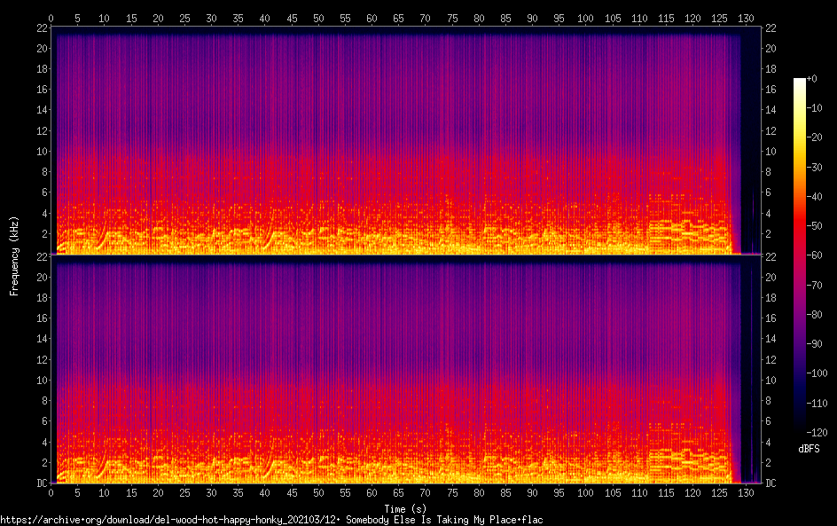Click the '+0' label on color scale
Viewport: 837px width, 526px height.
811,78
